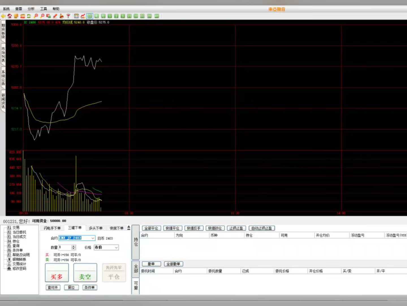Open the 帮助 menu
The width and height of the screenshot is (407, 306).
tap(56, 9)
